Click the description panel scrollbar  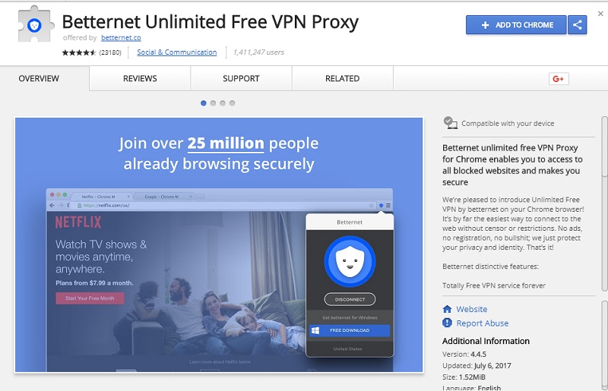coord(604,203)
